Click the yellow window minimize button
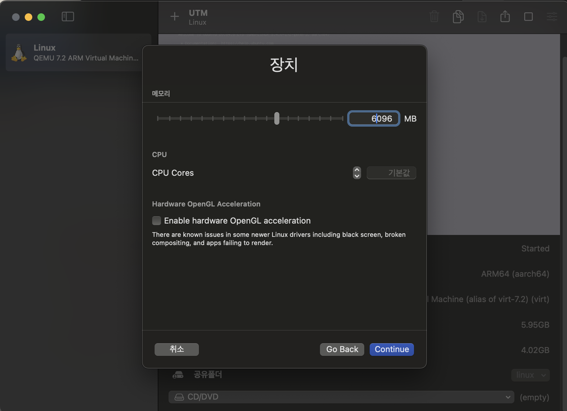Screen dimensions: 567x411 click(x=29, y=17)
